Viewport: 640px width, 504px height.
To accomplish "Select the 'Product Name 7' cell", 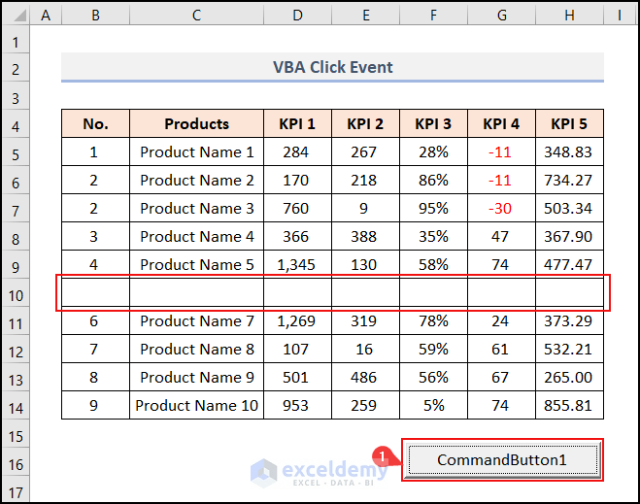I will point(196,320).
